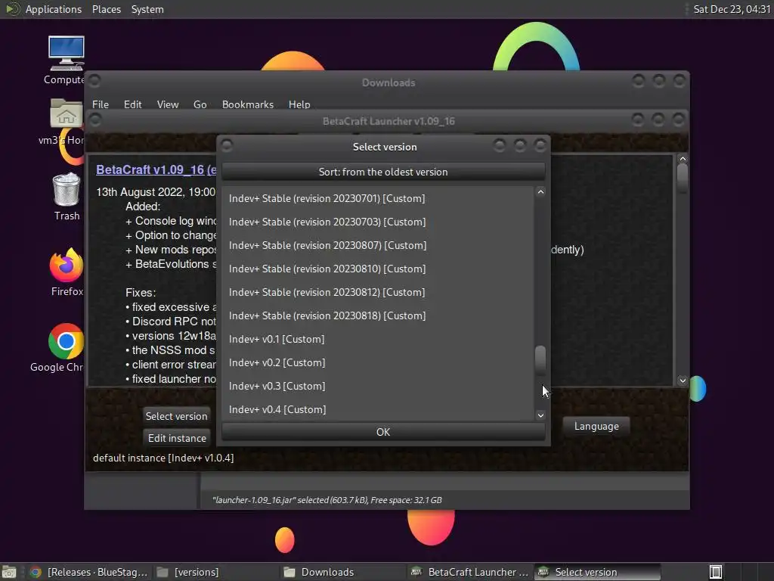Open Bookmarks menu in Downloads window
The height and width of the screenshot is (581, 774).
[247, 104]
